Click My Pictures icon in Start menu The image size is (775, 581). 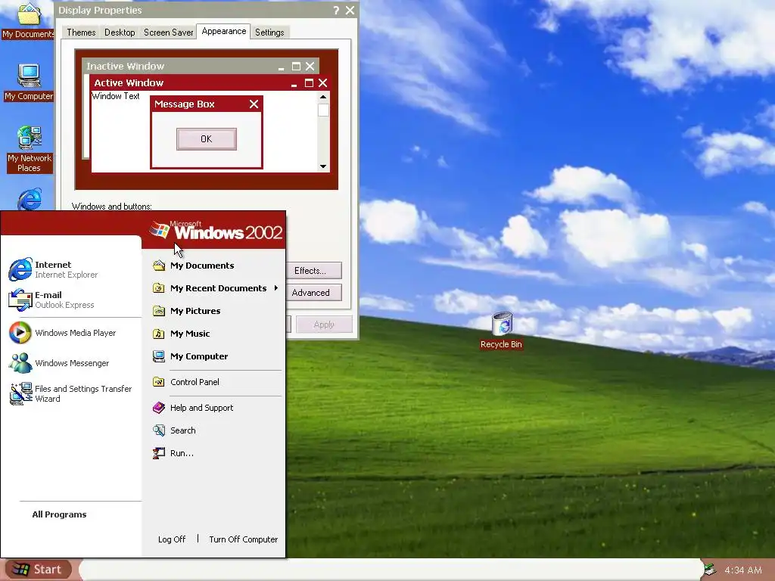[159, 311]
